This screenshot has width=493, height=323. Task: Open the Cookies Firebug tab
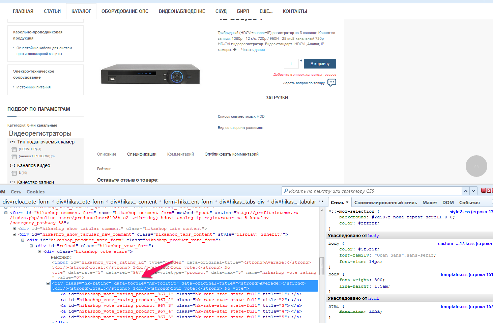[x=35, y=192]
